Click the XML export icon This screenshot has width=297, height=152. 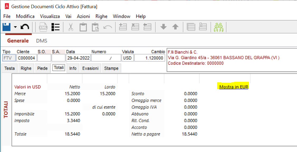[43, 27]
